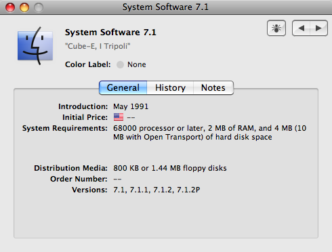This screenshot has height=252, width=332.
Task: Switch to the History tab
Action: coord(170,87)
